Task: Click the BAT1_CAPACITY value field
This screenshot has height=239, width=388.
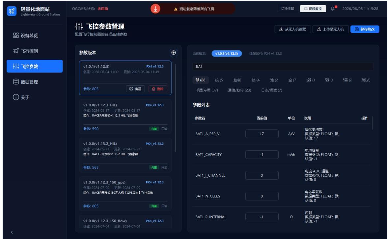Action: pos(262,155)
